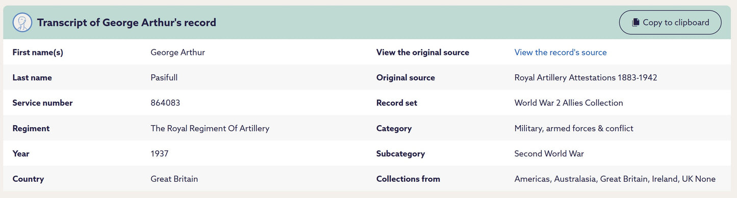Click Royal Artillery Attestations 1883-1942 text
The width and height of the screenshot is (737, 198).
(x=586, y=77)
